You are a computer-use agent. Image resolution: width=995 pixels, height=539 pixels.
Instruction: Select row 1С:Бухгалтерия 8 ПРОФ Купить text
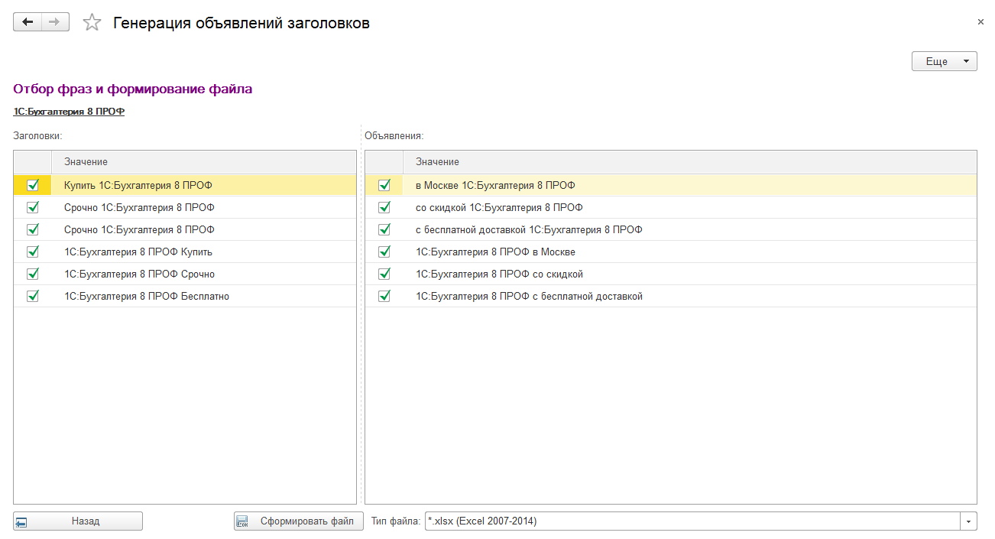click(138, 252)
